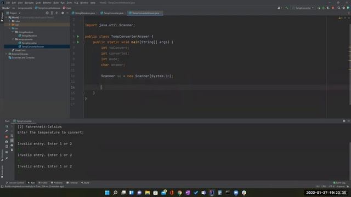
Task: Click run gutter icon beside class TempConverterAnswer
Action: click(x=78, y=37)
